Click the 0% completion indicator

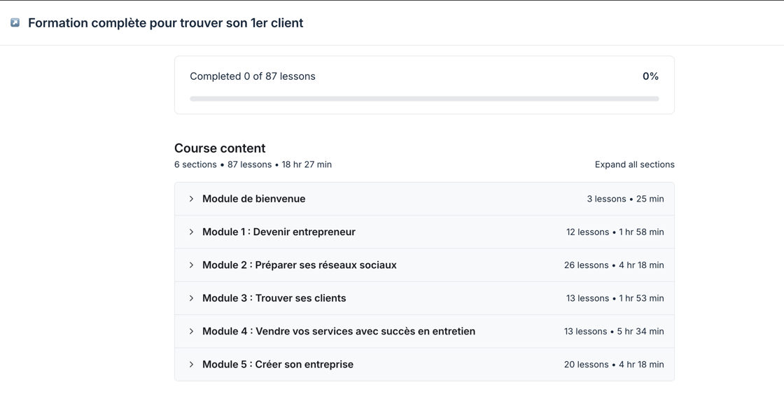[x=650, y=76]
